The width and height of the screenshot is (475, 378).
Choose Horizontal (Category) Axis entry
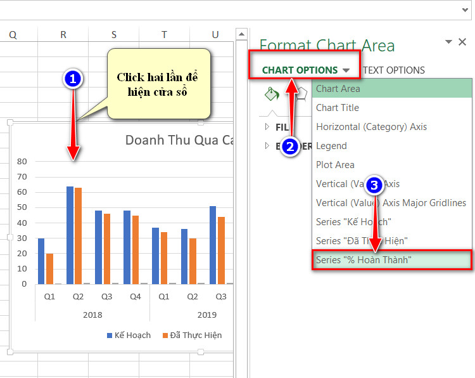tap(391, 127)
